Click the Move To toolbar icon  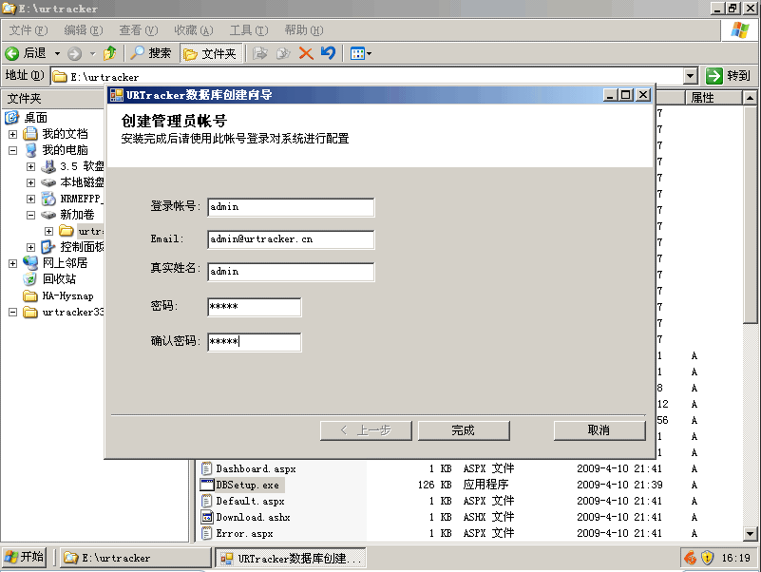coord(260,53)
